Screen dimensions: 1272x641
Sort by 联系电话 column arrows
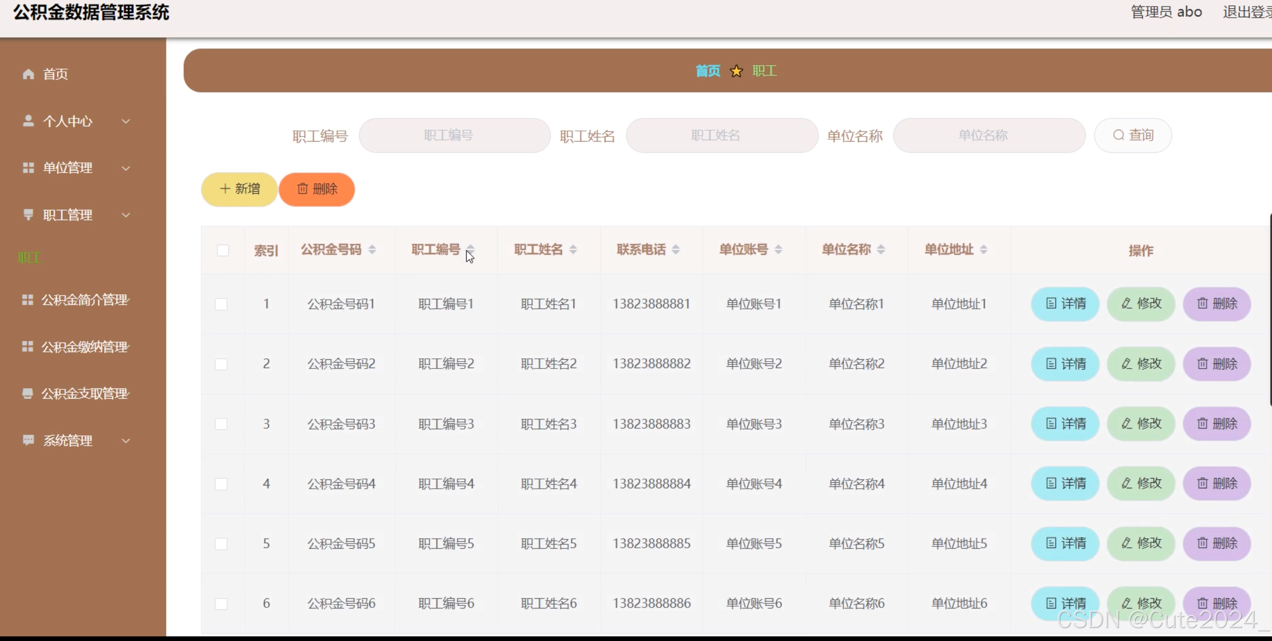[x=676, y=250]
